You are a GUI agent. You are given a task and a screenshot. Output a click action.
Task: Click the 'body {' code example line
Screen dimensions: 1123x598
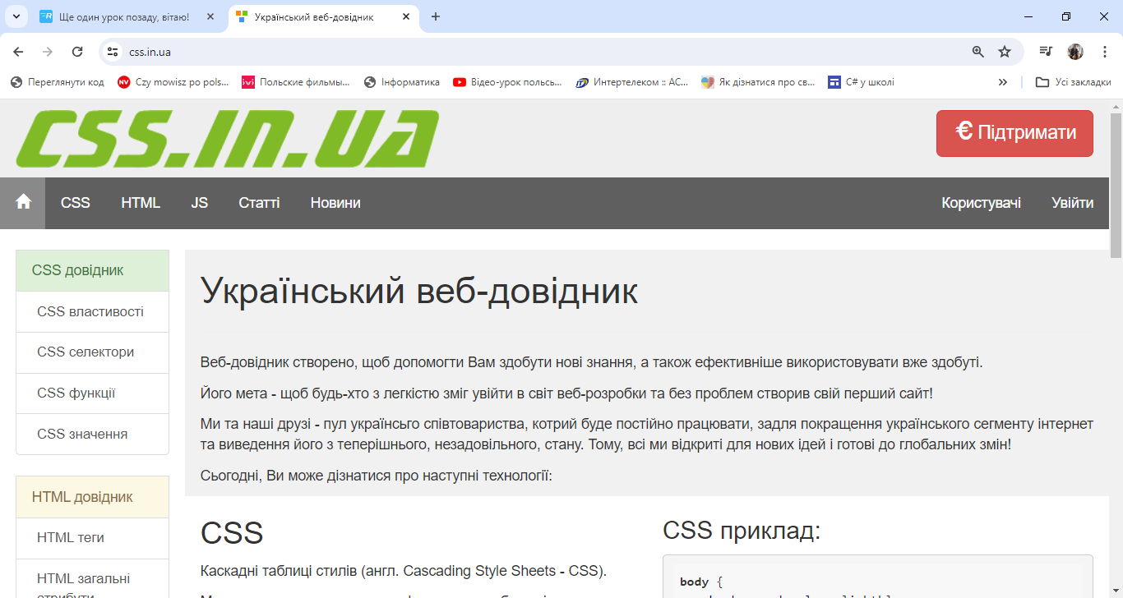pyautogui.click(x=701, y=582)
